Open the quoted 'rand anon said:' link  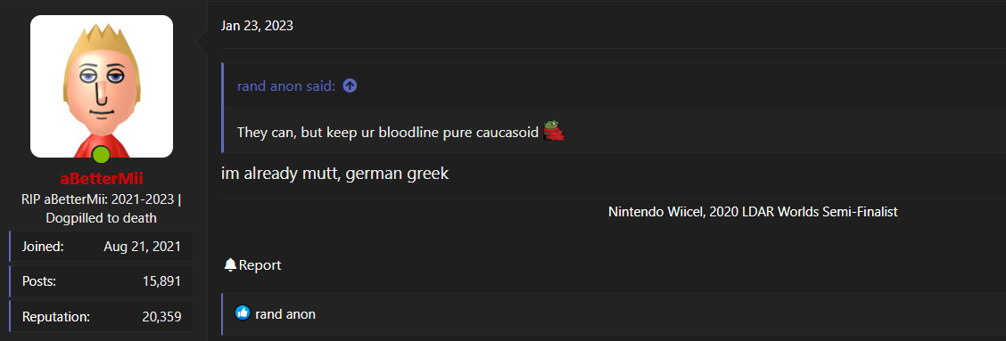tap(286, 85)
